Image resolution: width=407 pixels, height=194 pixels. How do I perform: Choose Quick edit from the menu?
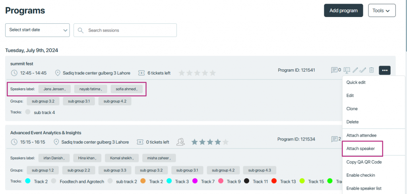[x=356, y=82]
